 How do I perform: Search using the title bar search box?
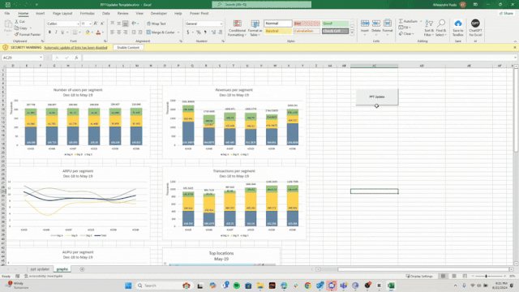pyautogui.click(x=261, y=5)
